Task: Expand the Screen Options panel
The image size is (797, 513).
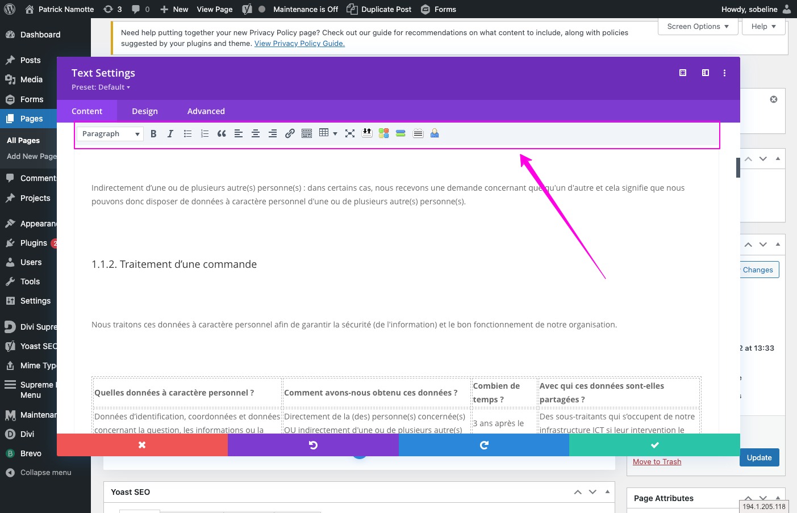Action: (698, 27)
